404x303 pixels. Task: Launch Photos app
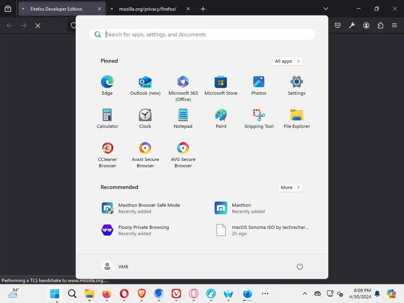[x=259, y=86]
